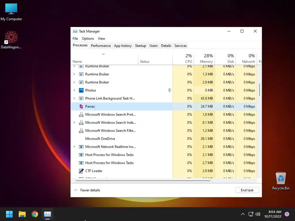Sort by the Disk column header
This screenshot has width=295, height=221.
tap(225, 59)
